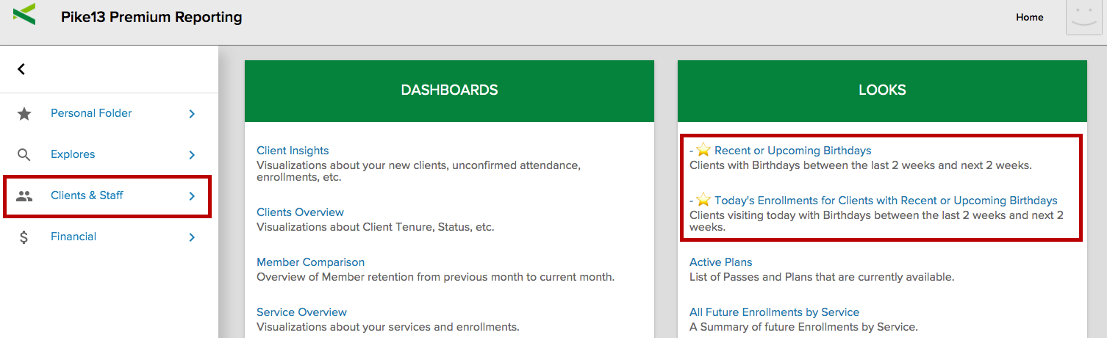Go to Home in the top bar
Image resolution: width=1107 pixels, height=338 pixels.
pyautogui.click(x=1029, y=17)
